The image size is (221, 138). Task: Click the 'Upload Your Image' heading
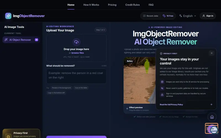tap(60, 30)
